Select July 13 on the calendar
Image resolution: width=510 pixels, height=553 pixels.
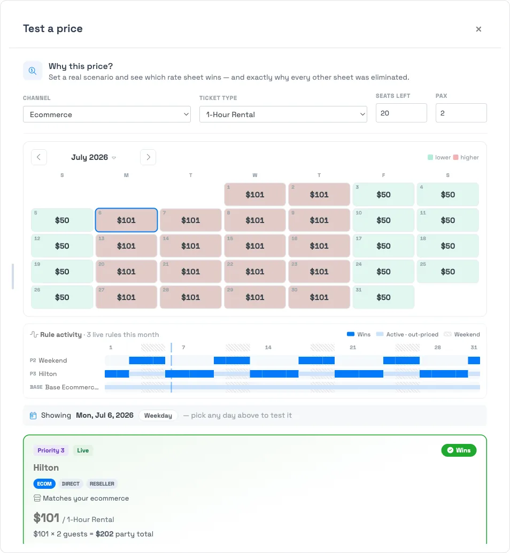(126, 246)
